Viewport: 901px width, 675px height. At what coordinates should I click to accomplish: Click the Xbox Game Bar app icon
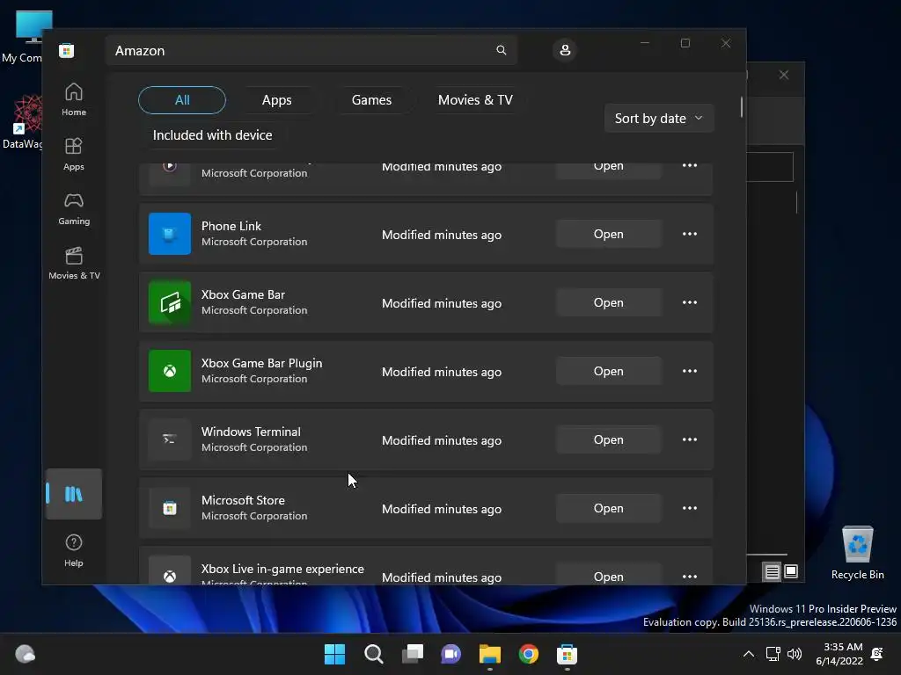pyautogui.click(x=170, y=302)
